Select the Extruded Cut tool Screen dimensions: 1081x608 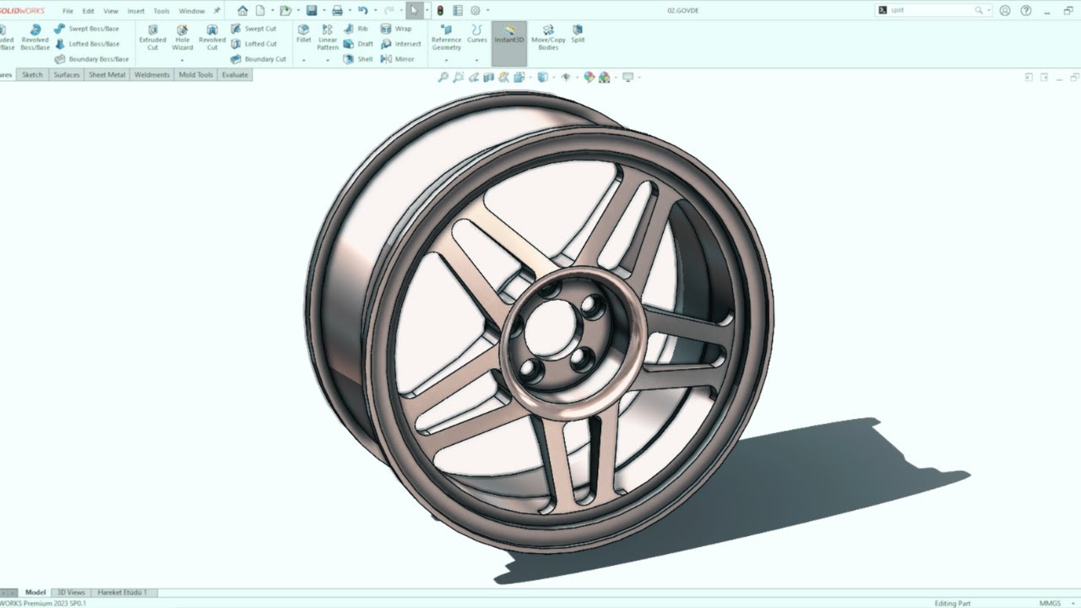point(153,37)
